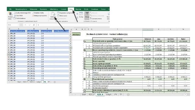Screen dimensions: 195x110
Task: Select the 'Opis pozycji' header cell
Action: coord(117,39)
